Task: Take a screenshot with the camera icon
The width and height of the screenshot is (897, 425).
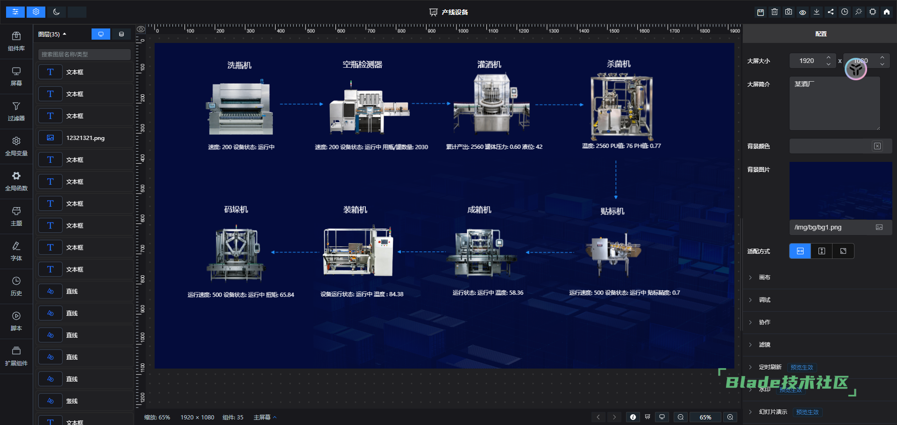Action: [789, 12]
